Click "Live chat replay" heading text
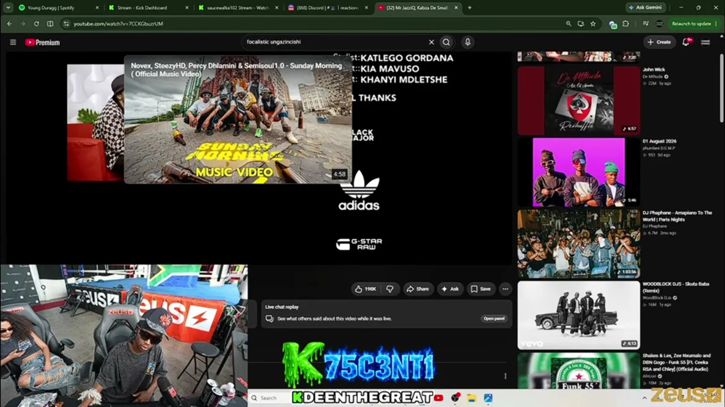The width and height of the screenshot is (725, 407). [x=282, y=307]
